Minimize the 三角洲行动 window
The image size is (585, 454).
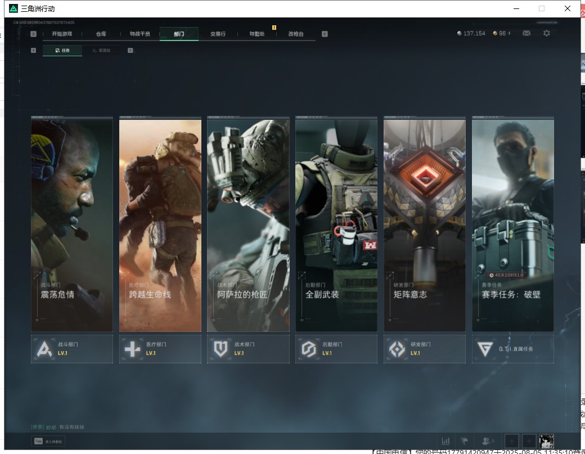pyautogui.click(x=516, y=8)
